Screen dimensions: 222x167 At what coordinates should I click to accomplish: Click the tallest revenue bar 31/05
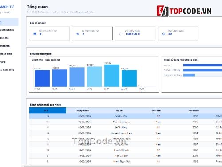(112, 76)
